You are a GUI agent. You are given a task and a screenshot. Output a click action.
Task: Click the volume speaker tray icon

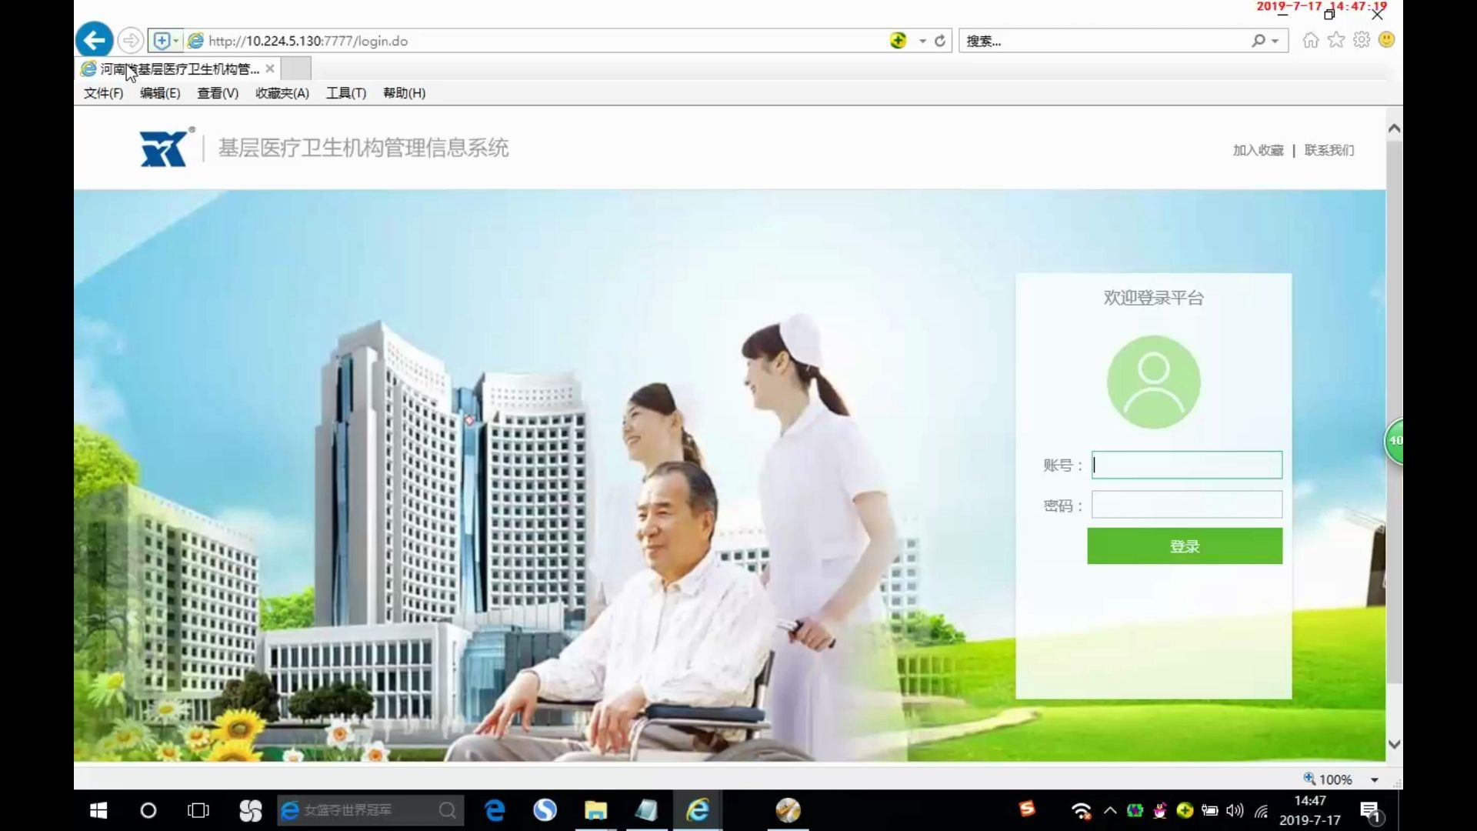click(1235, 810)
